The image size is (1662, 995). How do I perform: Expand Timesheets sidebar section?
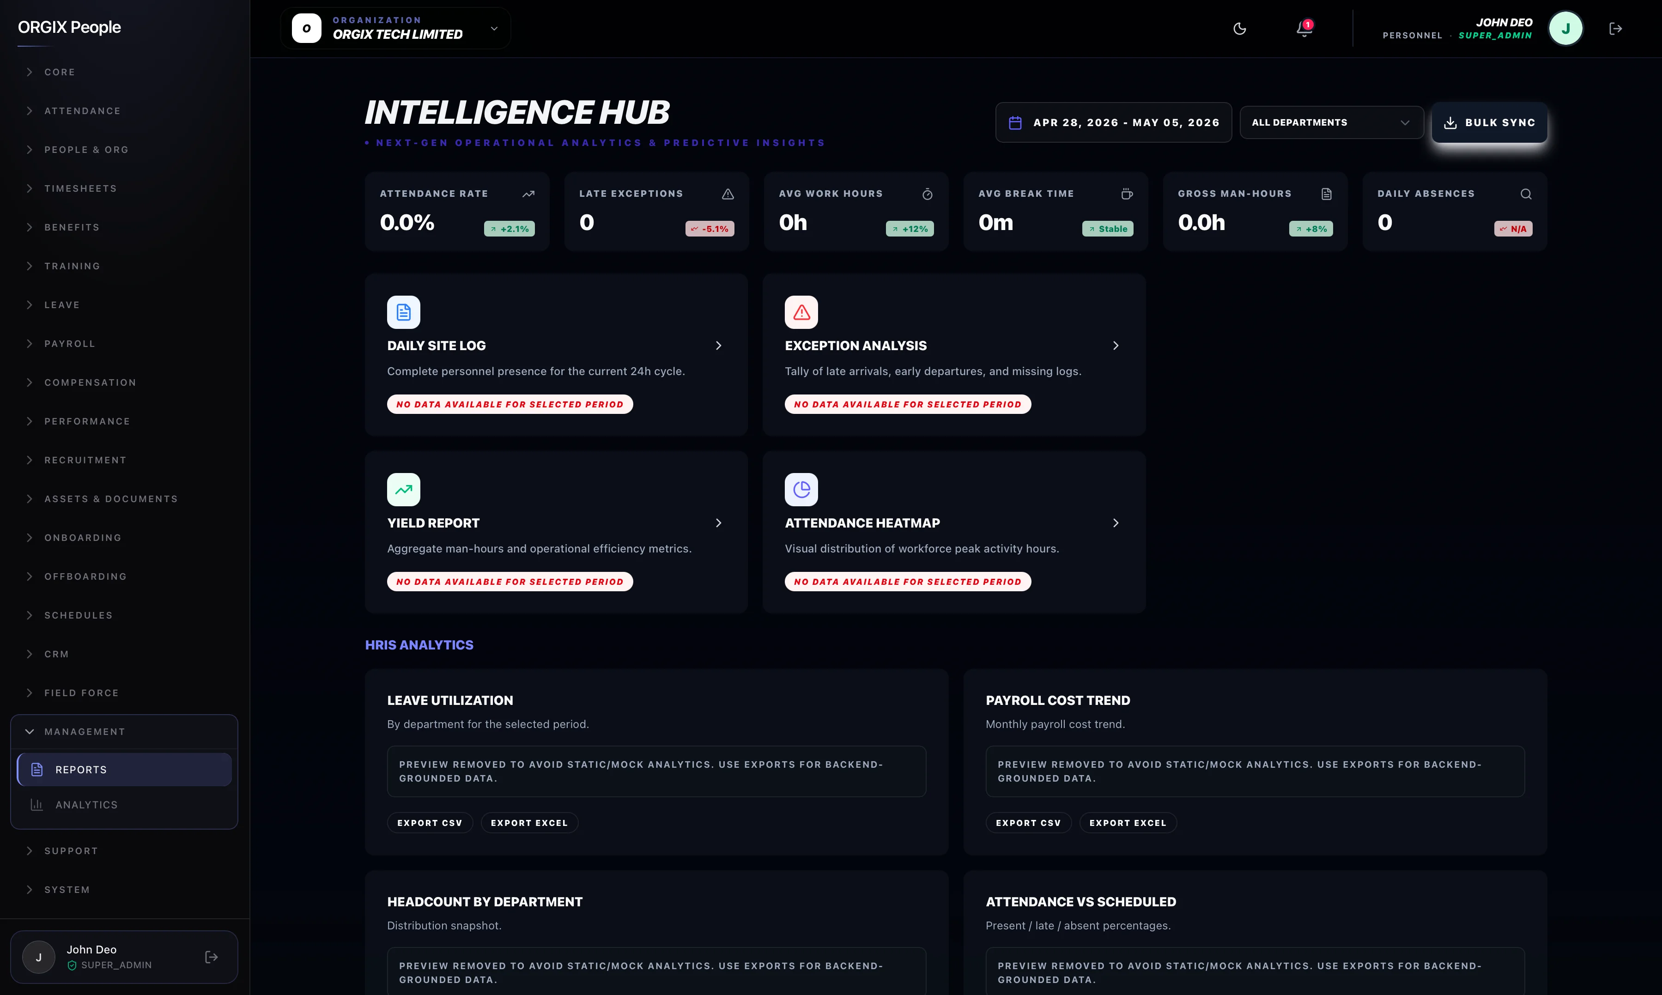click(x=125, y=188)
